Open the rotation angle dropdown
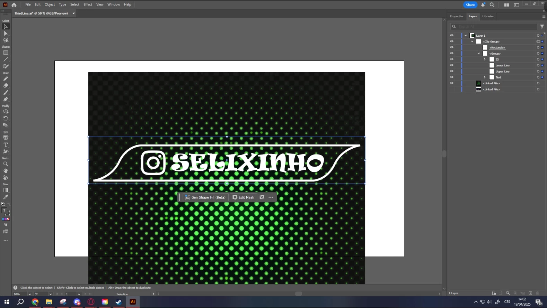The width and height of the screenshot is (547, 308). (x=50, y=294)
